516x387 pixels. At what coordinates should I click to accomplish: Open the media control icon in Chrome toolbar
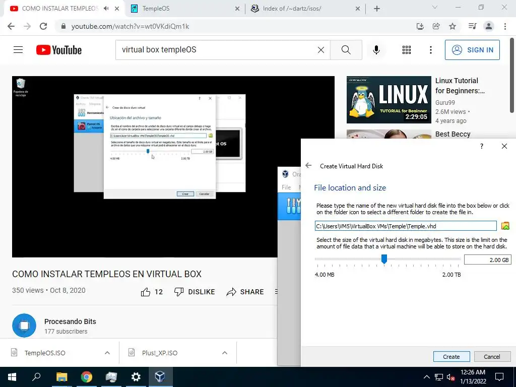pos(472,26)
